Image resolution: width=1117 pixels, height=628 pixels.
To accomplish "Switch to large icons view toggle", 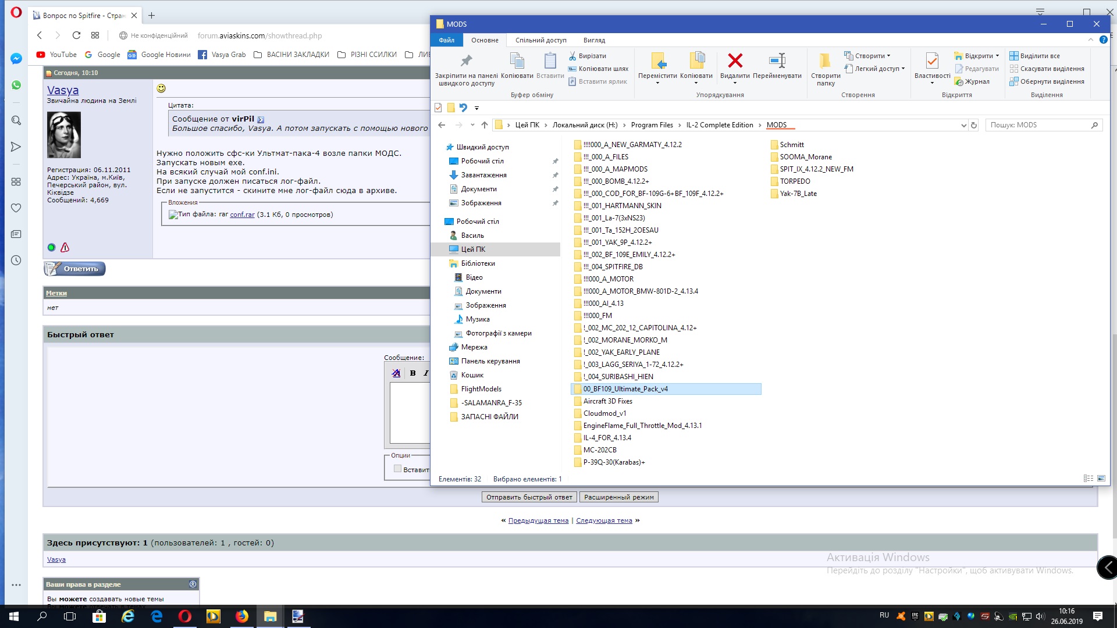I will [x=1101, y=479].
